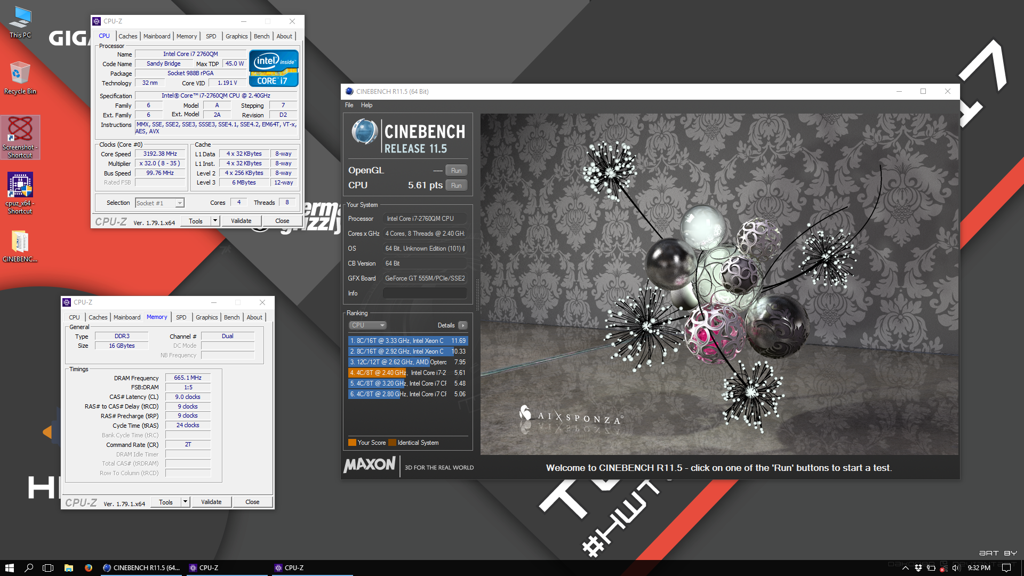This screenshot has height=576, width=1024.
Task: Switch to the second CPU-Z taskbar button
Action: [x=311, y=568]
